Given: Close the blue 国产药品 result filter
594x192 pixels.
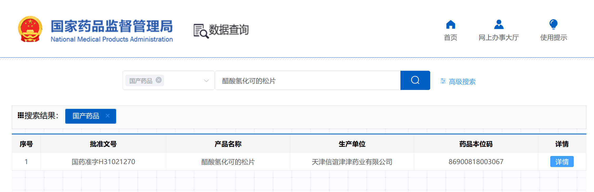Looking at the screenshot, I should pyautogui.click(x=108, y=116).
